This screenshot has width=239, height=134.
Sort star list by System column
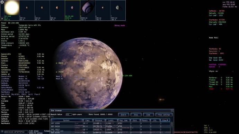click(x=66, y=120)
